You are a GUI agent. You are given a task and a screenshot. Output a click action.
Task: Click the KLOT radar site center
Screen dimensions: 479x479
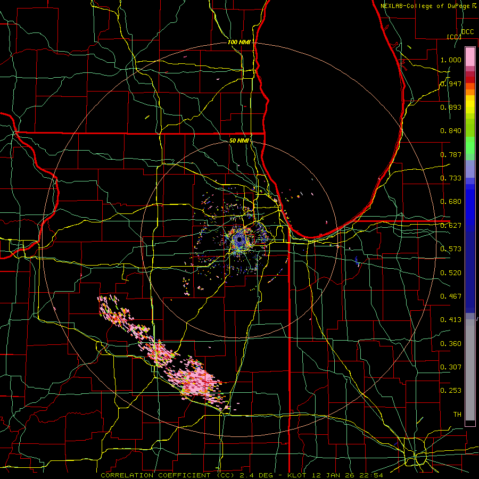[240, 241]
